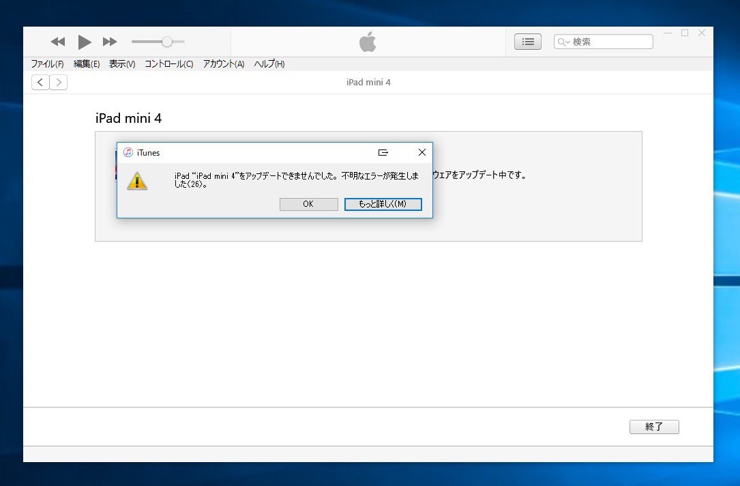The width and height of the screenshot is (740, 486).
Task: Click OK in the error dialog
Action: pyautogui.click(x=309, y=204)
